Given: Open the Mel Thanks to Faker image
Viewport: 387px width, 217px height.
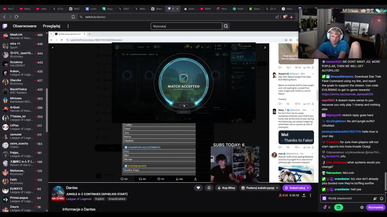Looking at the screenshot, I should tap(296, 137).
